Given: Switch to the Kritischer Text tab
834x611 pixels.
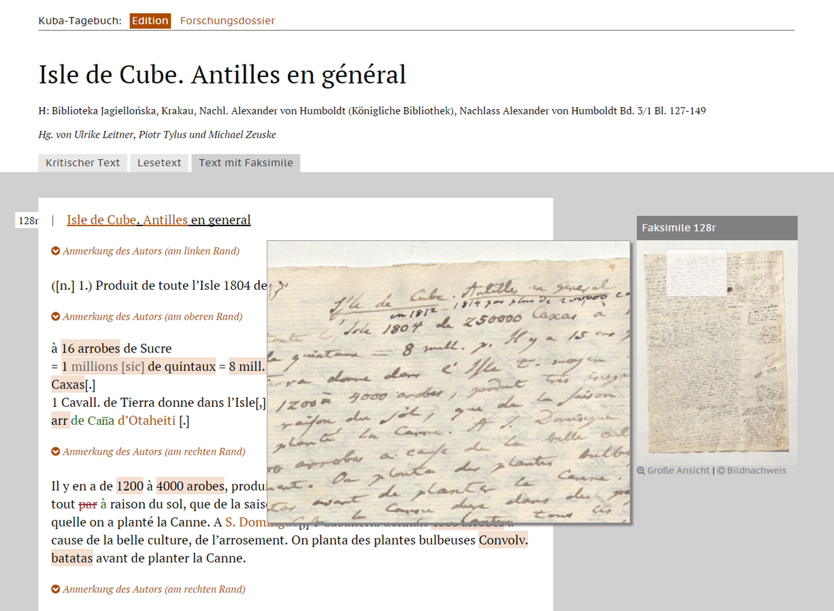Looking at the screenshot, I should coord(82,163).
